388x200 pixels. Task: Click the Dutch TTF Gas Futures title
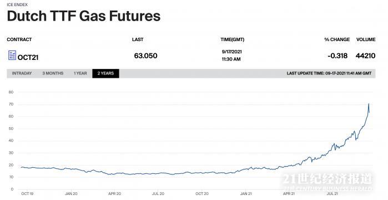(84, 16)
